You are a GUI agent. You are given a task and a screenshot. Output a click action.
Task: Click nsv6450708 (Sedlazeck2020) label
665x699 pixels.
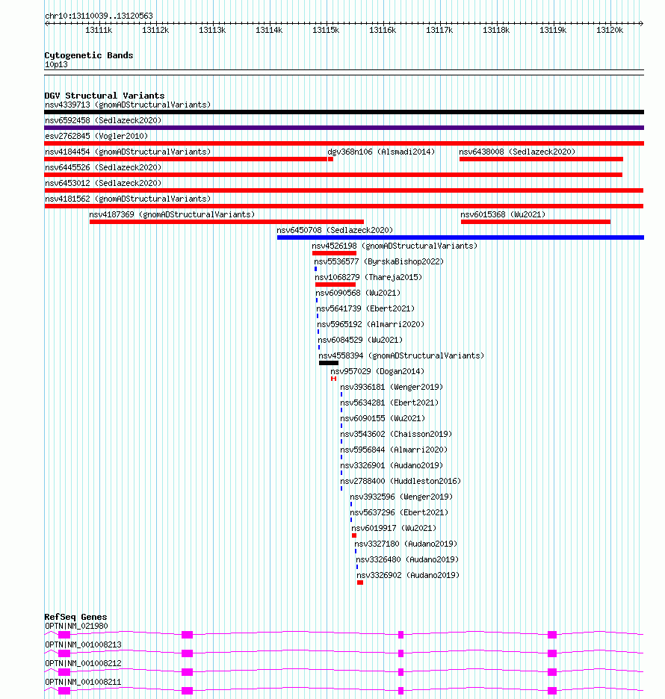[x=335, y=230]
